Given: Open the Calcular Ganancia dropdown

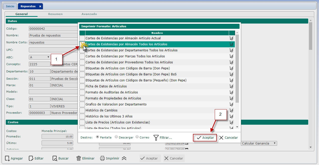Looking at the screenshot, I should (259, 143).
